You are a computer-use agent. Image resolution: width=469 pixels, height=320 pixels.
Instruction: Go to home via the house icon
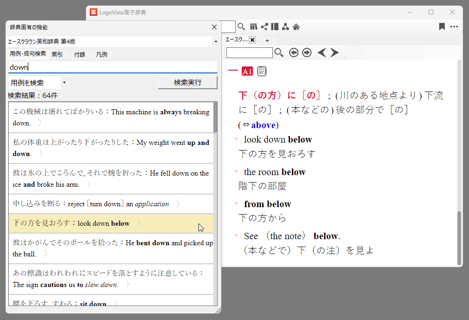point(296,26)
